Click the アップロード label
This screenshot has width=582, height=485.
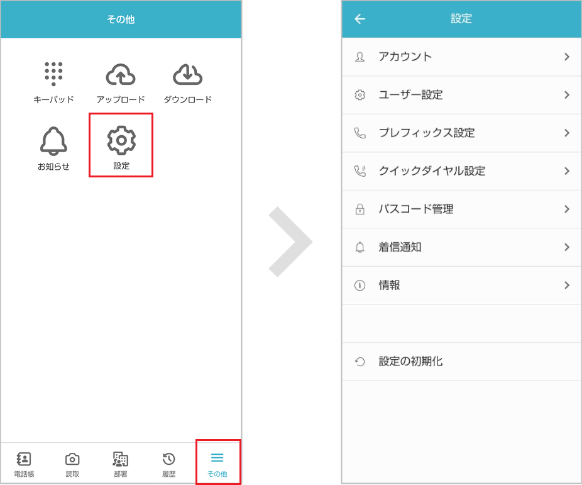click(121, 99)
